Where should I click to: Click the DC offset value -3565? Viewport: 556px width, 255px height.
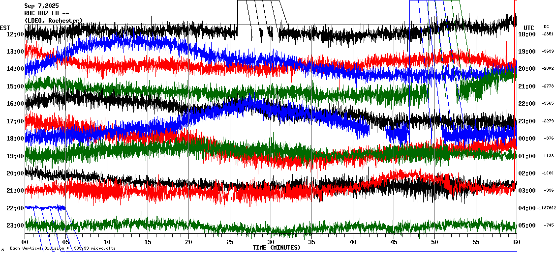(548, 104)
